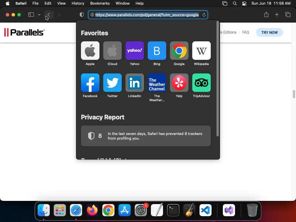Reload the current page
Image resolution: width=296 pixels, height=222 pixels.
(x=204, y=15)
